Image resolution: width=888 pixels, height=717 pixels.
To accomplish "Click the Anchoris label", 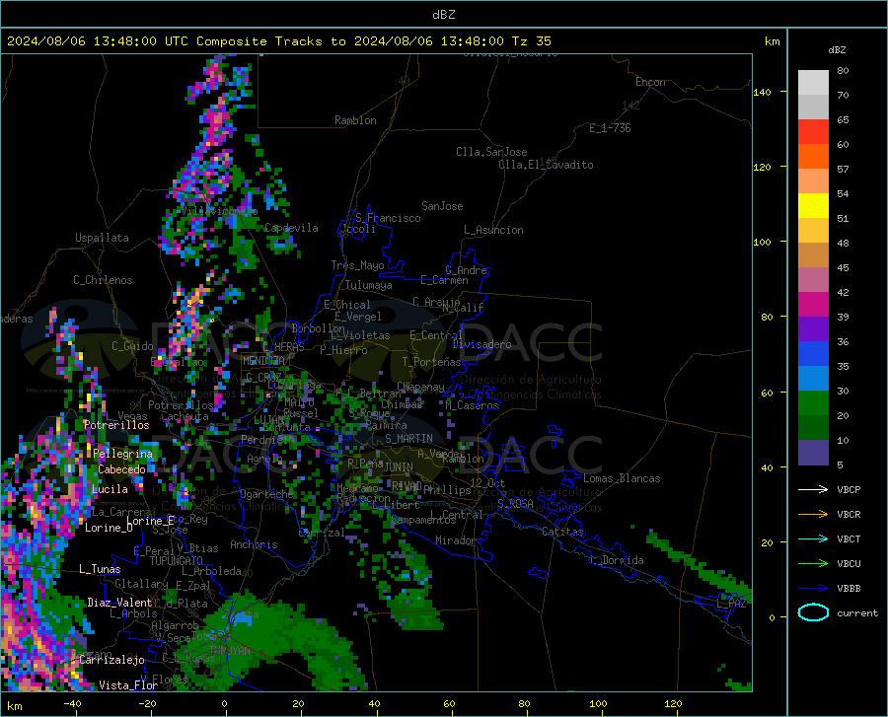I will (254, 544).
